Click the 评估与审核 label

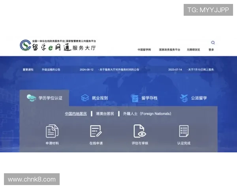pyautogui.click(x=140, y=143)
